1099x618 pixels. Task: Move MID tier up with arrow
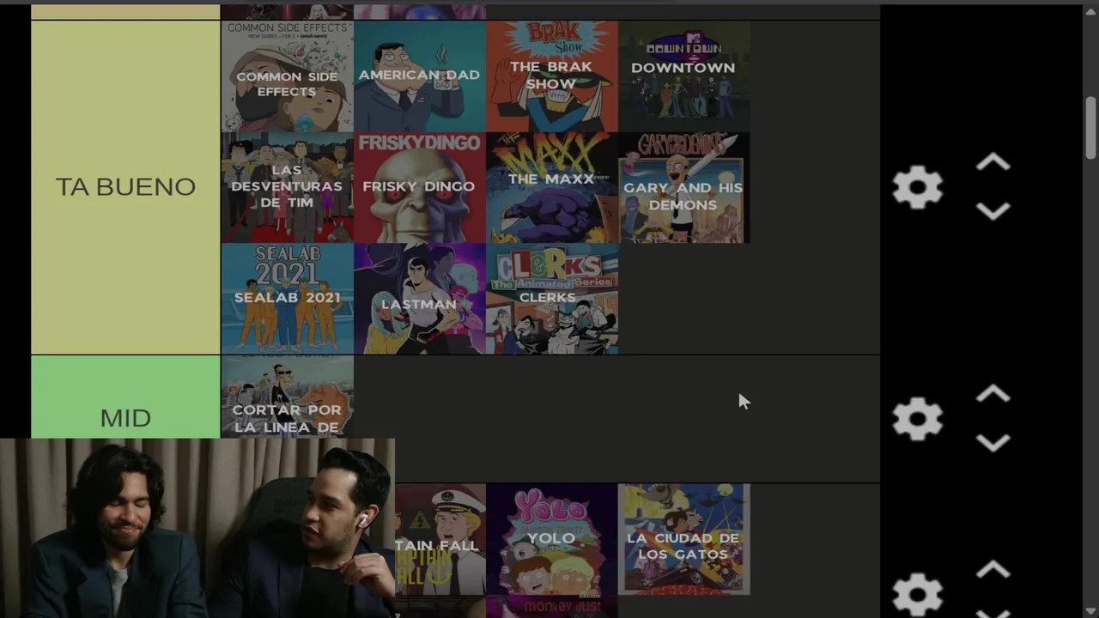coord(993,394)
